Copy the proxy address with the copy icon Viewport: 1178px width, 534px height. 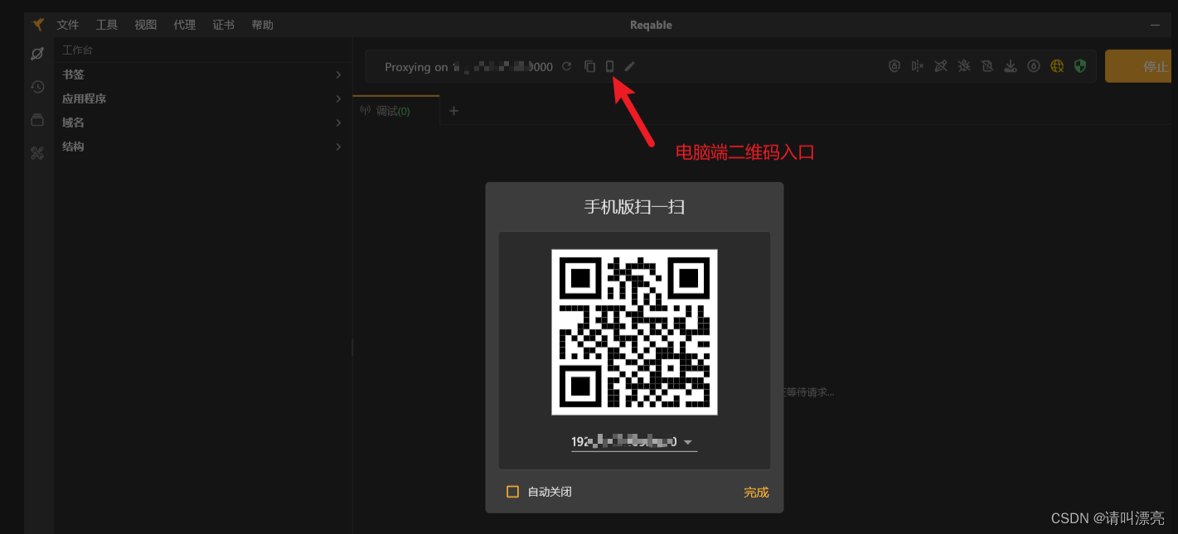coord(589,66)
